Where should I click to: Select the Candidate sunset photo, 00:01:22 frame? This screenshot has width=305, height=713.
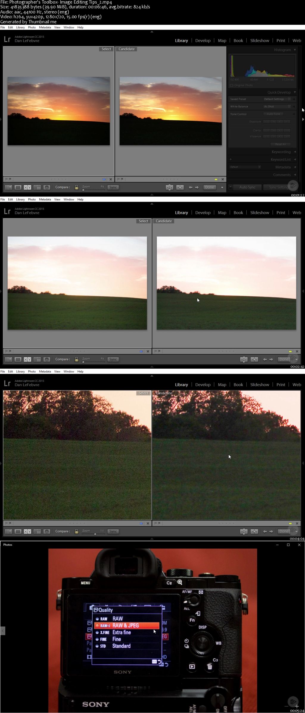(x=171, y=111)
